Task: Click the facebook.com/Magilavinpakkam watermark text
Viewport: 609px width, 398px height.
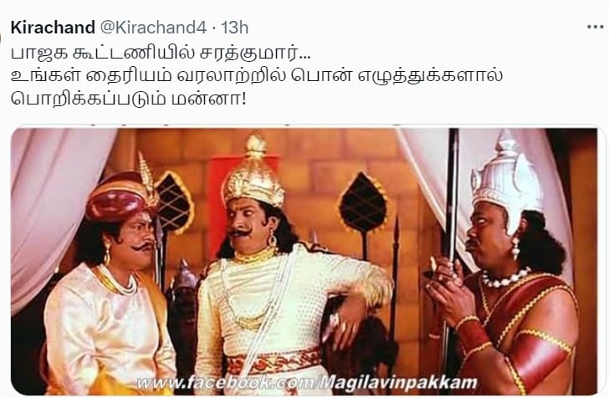Action: pos(307,383)
